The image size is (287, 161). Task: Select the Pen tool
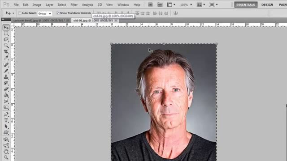6,114
